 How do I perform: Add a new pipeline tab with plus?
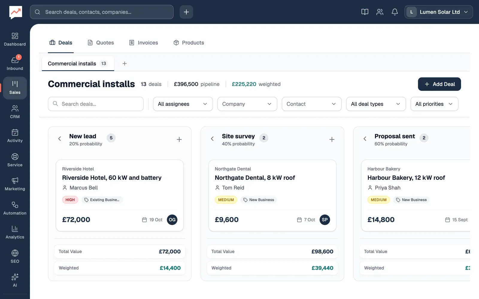click(125, 63)
